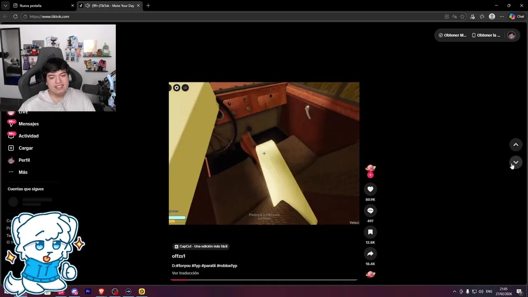This screenshot has width=528, height=297.
Task: Open yellow app icon in taskbar
Action: coord(142,292)
